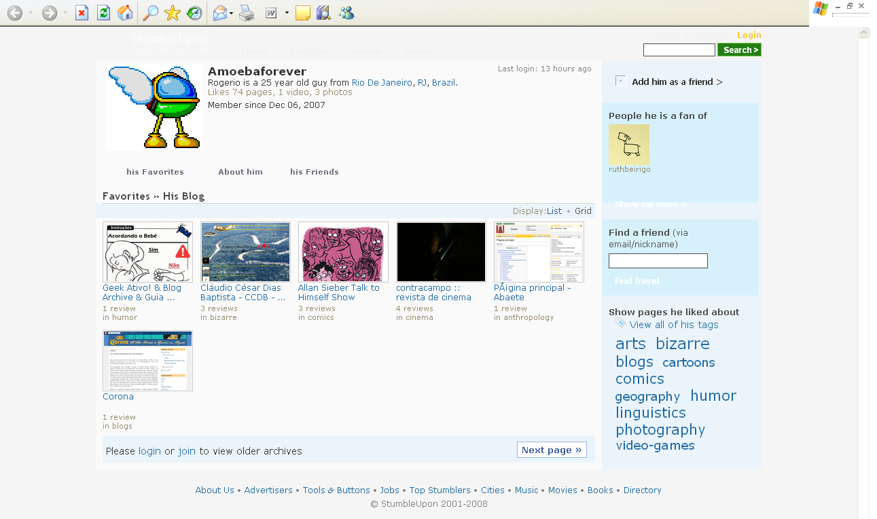The image size is (877, 519).
Task: Go to the browser Home icon
Action: [x=125, y=13]
